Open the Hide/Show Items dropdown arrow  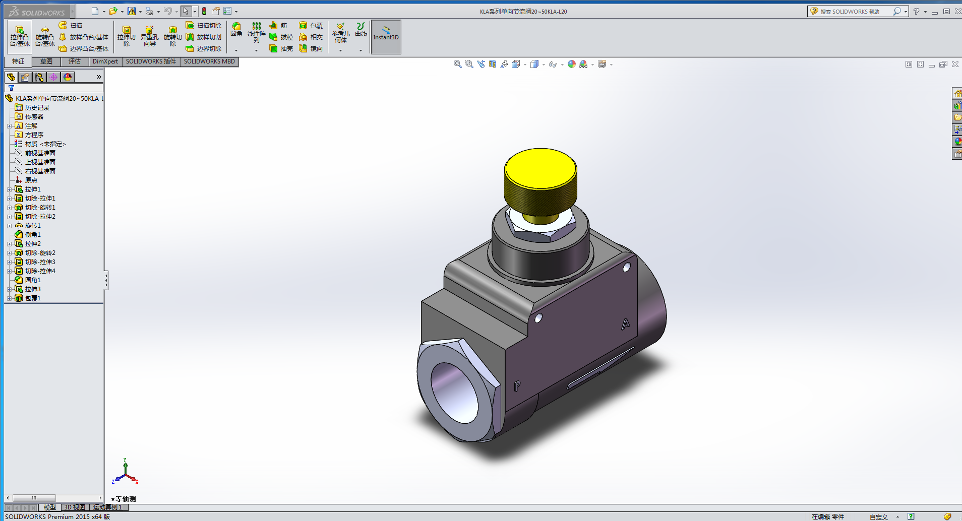562,64
